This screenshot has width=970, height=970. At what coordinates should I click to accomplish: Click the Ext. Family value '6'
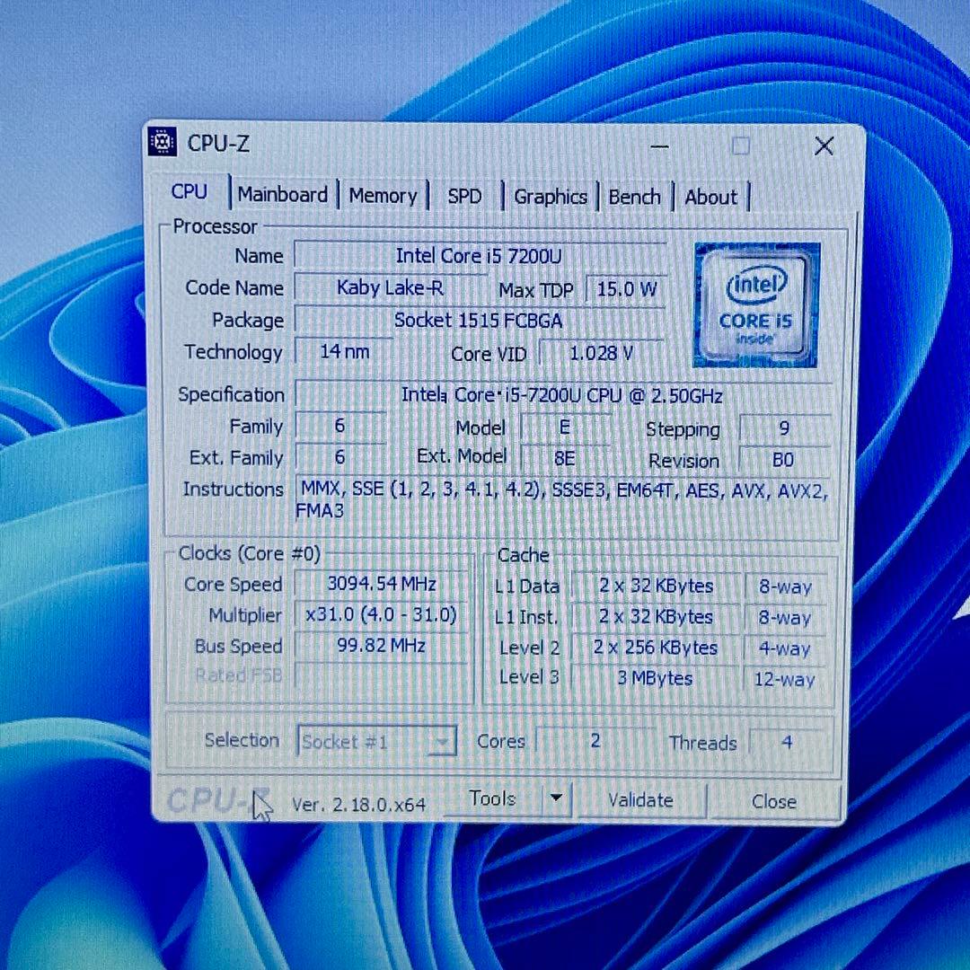(x=340, y=457)
